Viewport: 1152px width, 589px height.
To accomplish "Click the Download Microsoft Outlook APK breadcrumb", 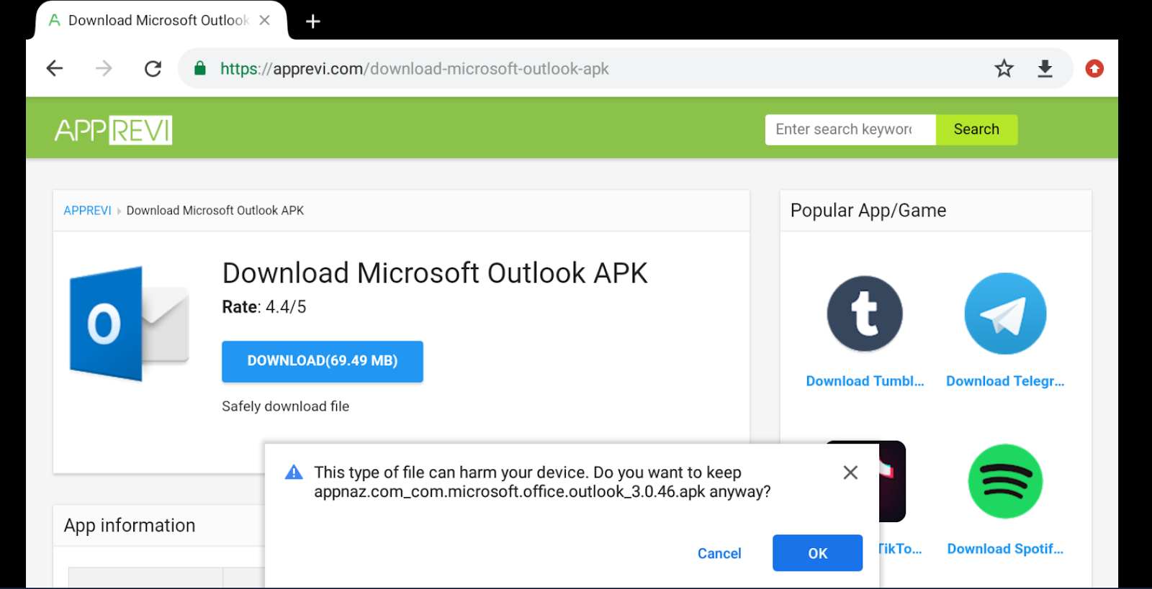I will 215,211.
